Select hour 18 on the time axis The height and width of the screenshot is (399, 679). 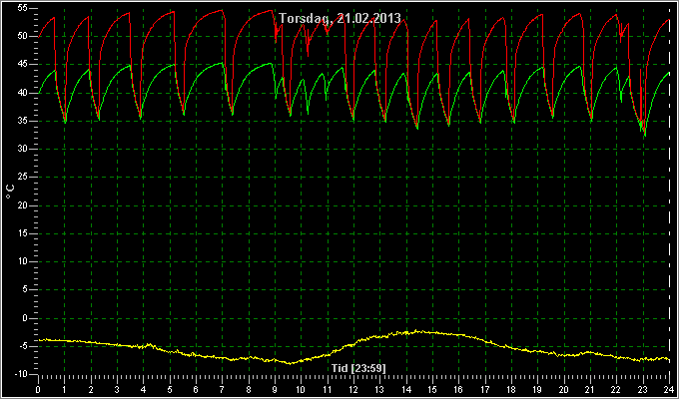511,389
